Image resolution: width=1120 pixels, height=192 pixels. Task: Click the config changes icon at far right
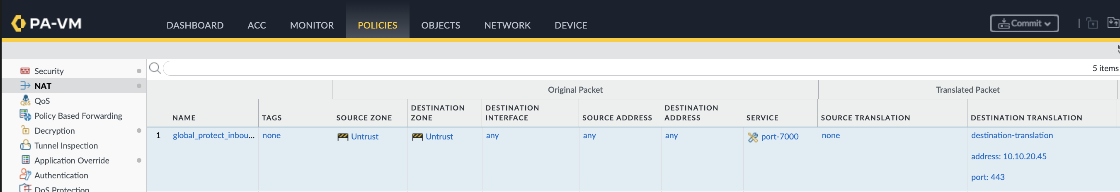click(1113, 23)
